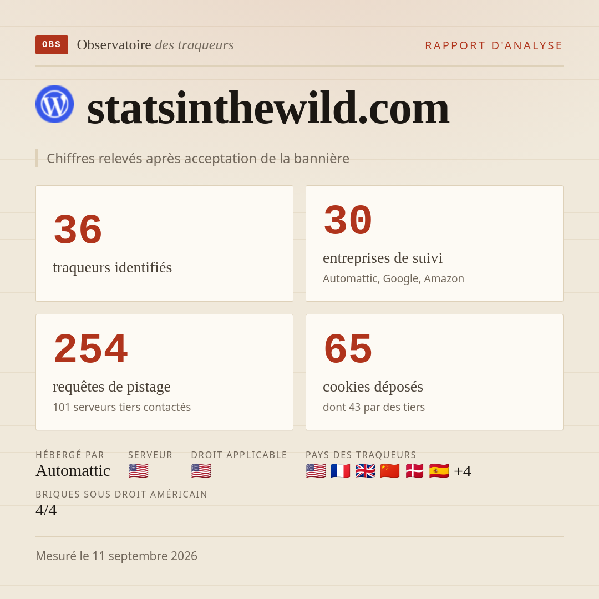This screenshot has height=599, width=599.
Task: Click 'Automattic, Google, Amazon' company list
Action: click(393, 278)
